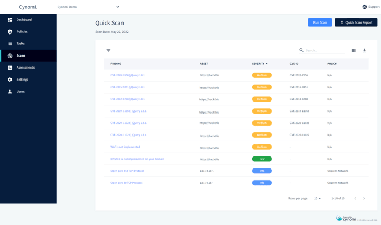Click the Support link text
Viewport: 381px width, 225px height.
pyautogui.click(x=374, y=7)
